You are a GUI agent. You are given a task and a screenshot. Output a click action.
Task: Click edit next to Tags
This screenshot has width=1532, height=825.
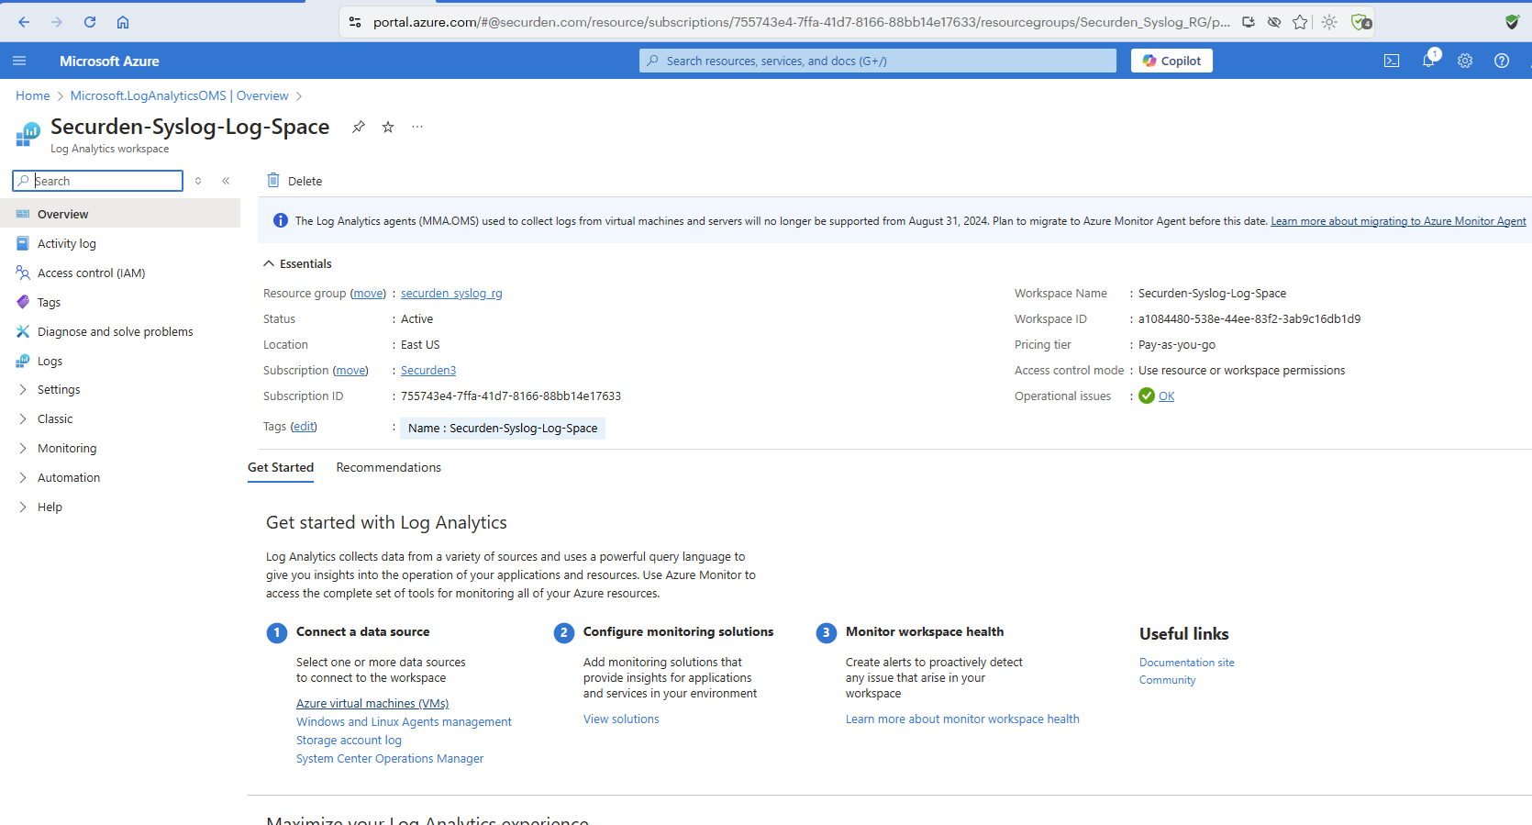[x=304, y=427]
